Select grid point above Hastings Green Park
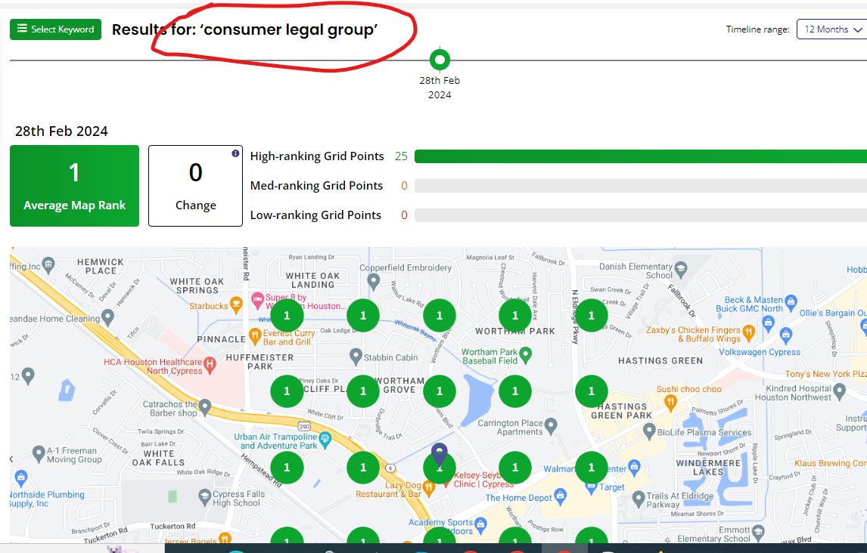This screenshot has width=867, height=553. pyautogui.click(x=591, y=391)
